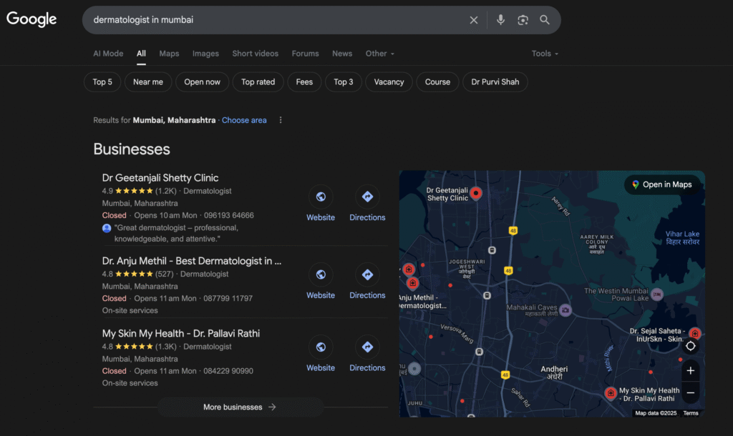Click the Google logo

coord(31,19)
